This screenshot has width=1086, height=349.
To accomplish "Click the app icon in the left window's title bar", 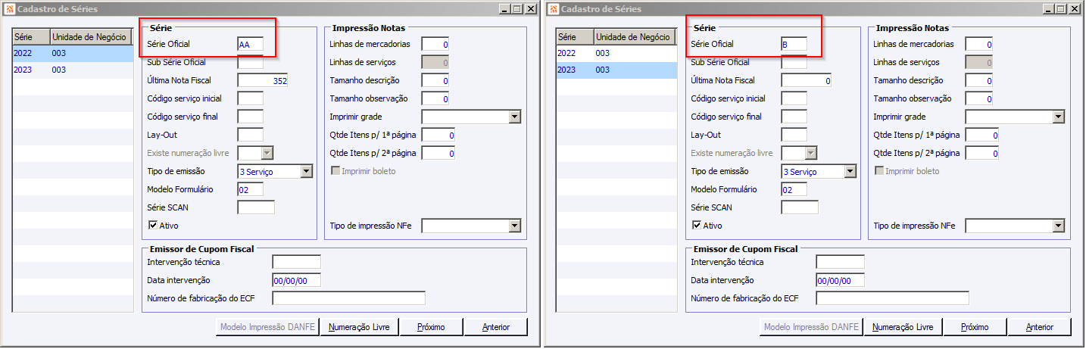I will click(x=8, y=9).
